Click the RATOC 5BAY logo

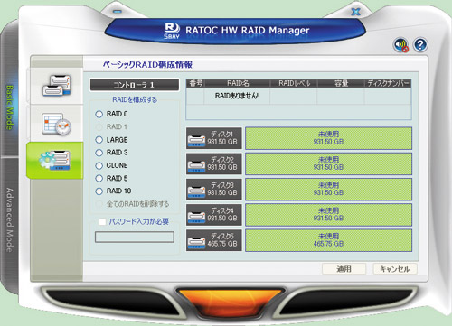tap(172, 31)
